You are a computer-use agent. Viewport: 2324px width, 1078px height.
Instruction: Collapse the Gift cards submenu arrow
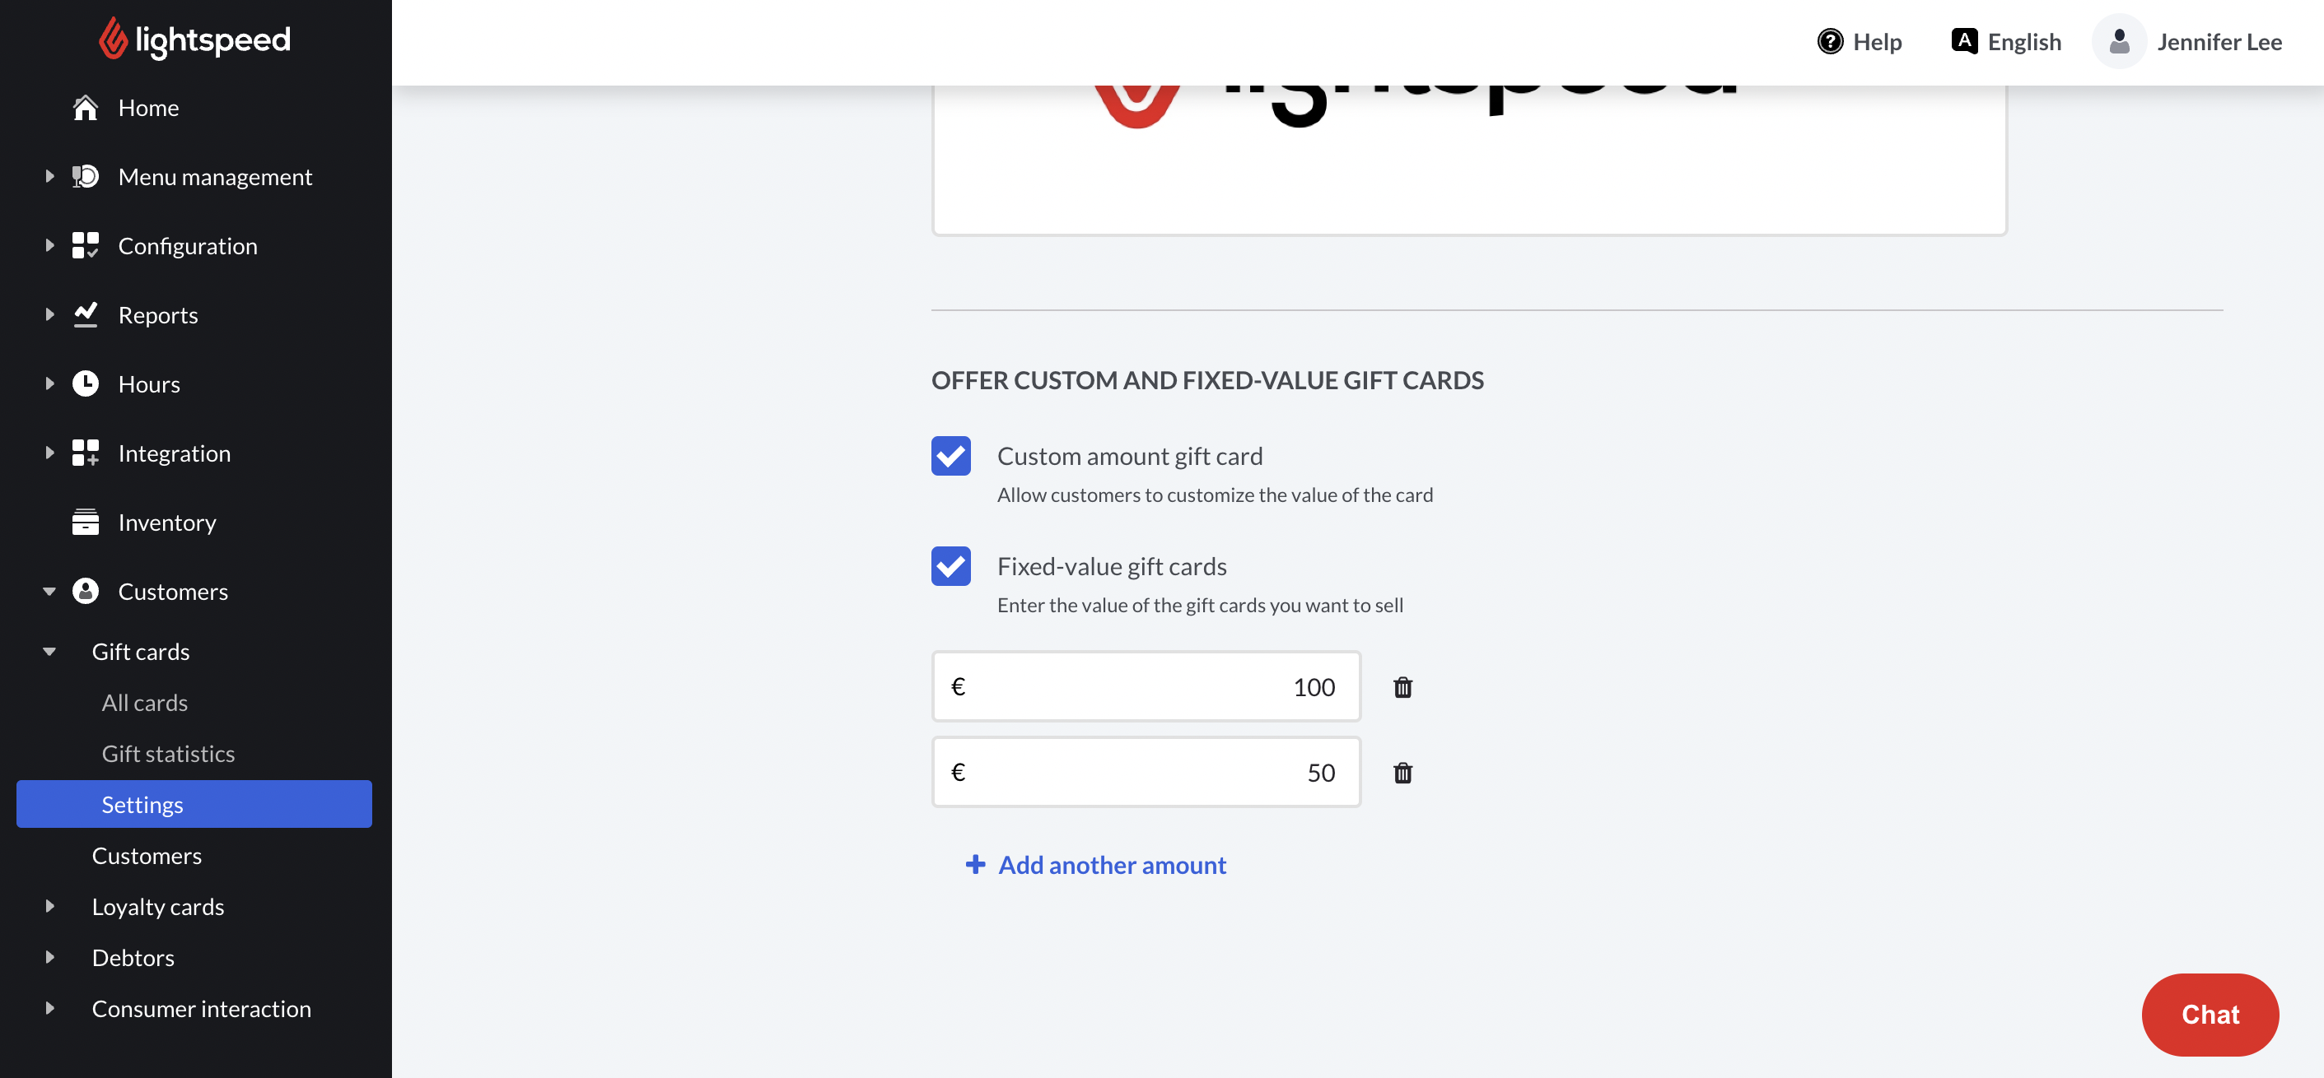click(x=49, y=652)
